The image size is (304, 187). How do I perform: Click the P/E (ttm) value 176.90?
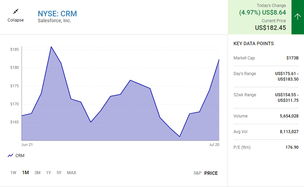point(292,147)
